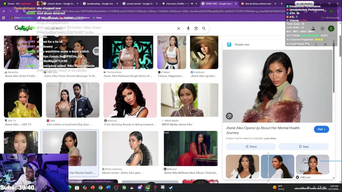Viewport: 342px width, 192px height.
Task: Open Steam from the taskbar
Action: coord(171,188)
